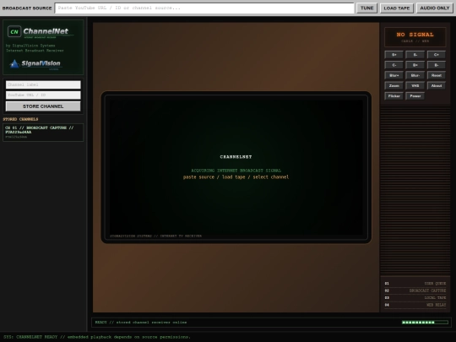This screenshot has width=456, height=342.
Task: Click the ChannelNet CN logo icon
Action: pos(14,32)
